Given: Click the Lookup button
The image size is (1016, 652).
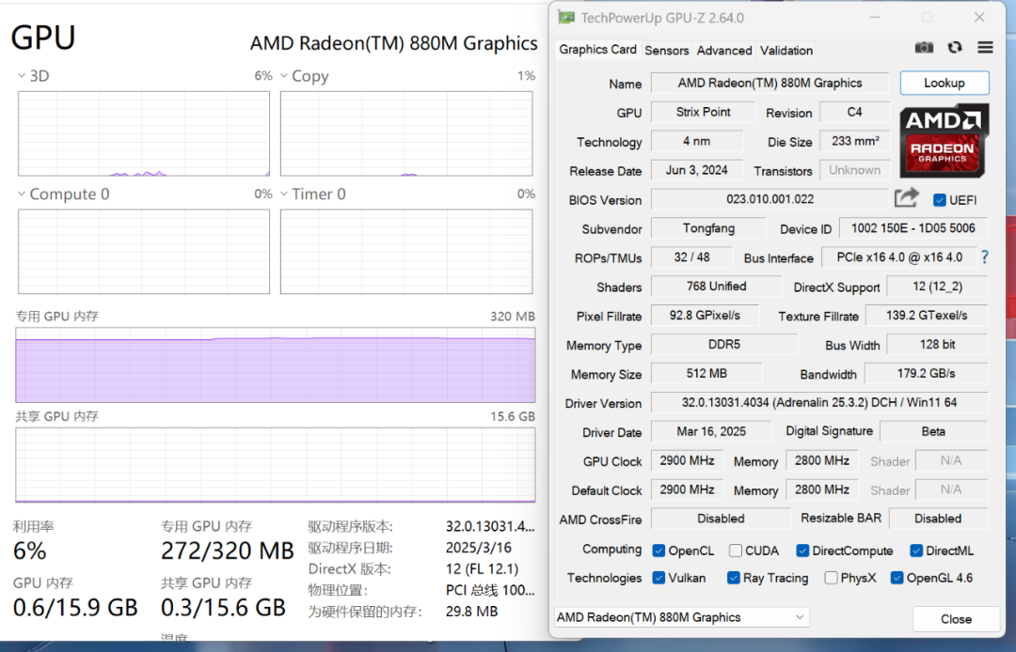Looking at the screenshot, I should (945, 83).
